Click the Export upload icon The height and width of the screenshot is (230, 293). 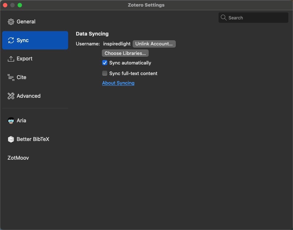coord(11,59)
